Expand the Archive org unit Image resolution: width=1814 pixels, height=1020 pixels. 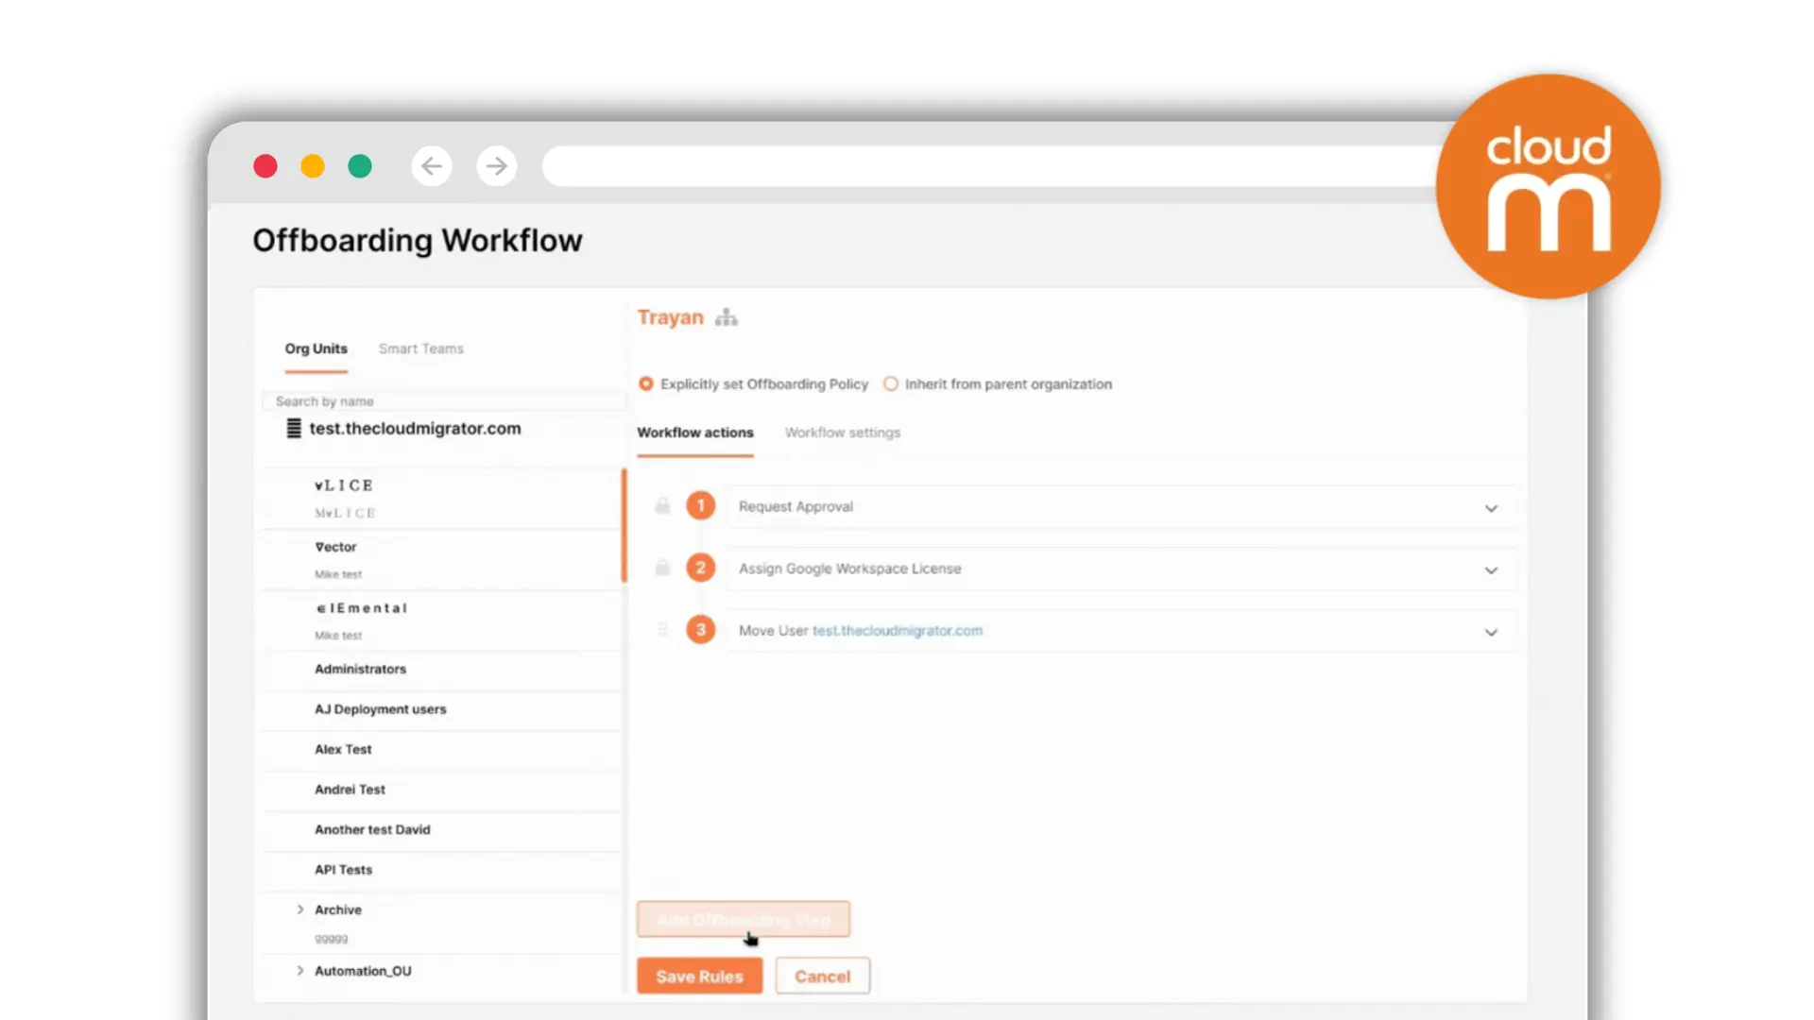(300, 909)
